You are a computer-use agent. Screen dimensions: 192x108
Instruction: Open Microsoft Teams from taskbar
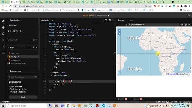[62, 106]
